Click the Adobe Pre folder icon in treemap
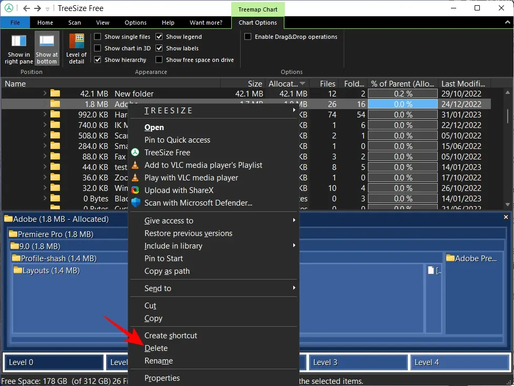The image size is (514, 386). 450,258
